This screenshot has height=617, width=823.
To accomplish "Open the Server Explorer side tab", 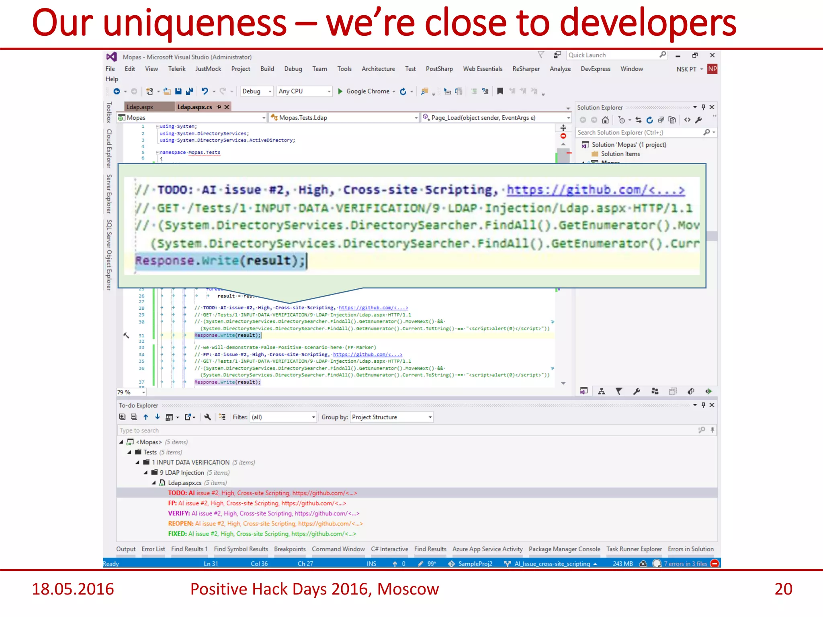I will coord(109,194).
